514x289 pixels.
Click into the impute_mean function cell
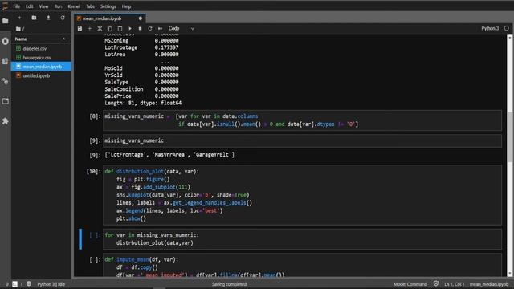(x=302, y=265)
